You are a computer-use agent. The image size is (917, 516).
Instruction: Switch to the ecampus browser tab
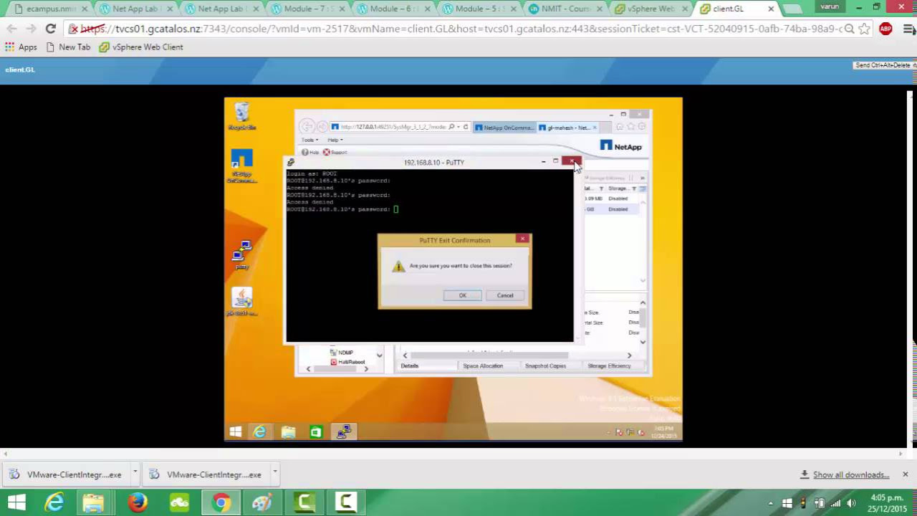pos(50,9)
